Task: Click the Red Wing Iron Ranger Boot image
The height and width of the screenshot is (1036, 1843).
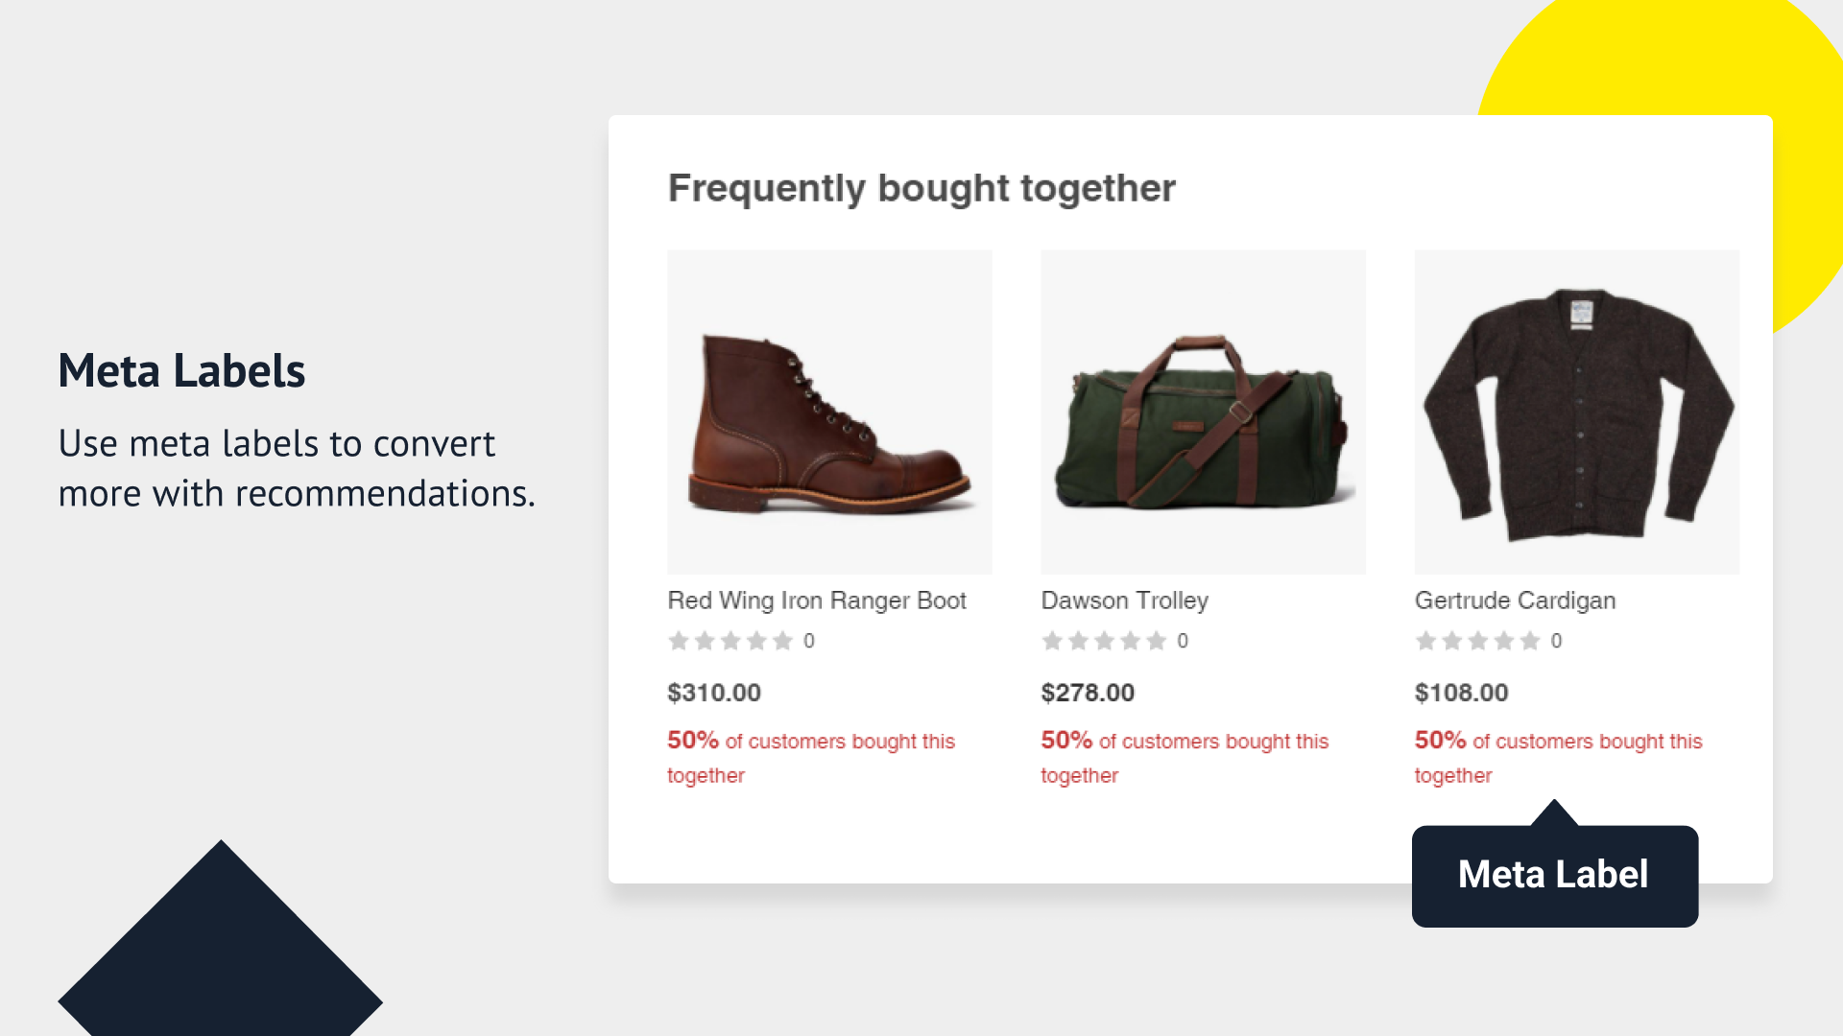Action: point(829,412)
